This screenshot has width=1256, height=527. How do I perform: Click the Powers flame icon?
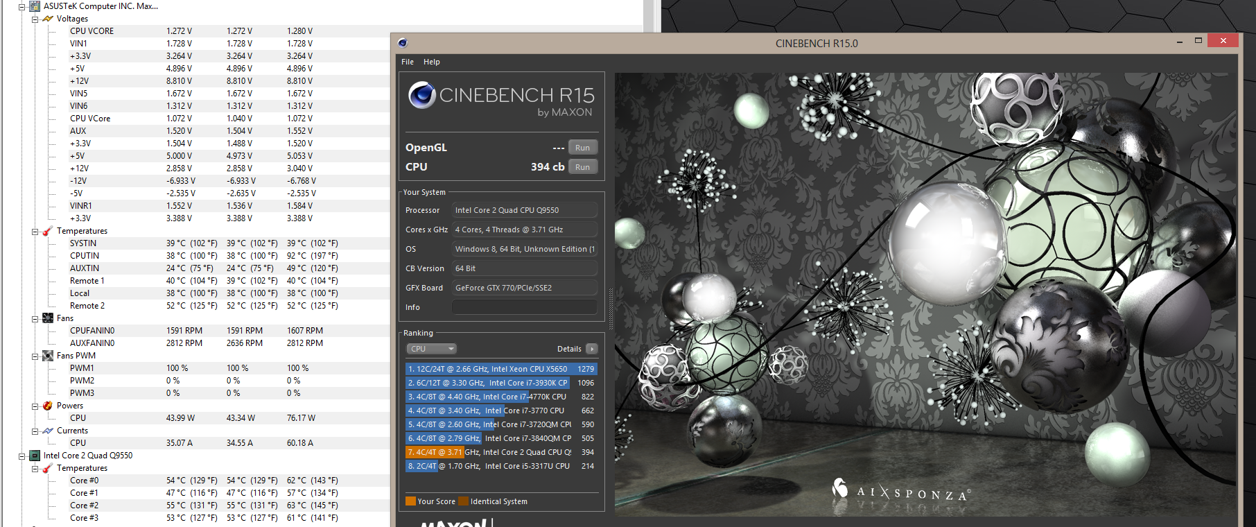point(48,406)
